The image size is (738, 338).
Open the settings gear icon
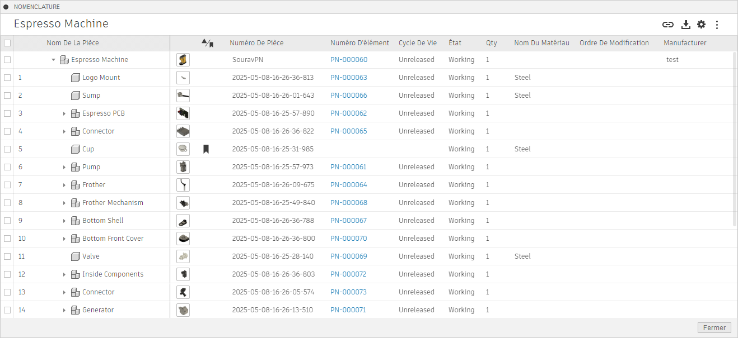(701, 25)
